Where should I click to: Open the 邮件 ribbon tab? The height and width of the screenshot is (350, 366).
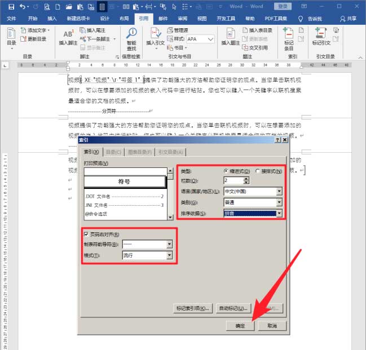point(163,19)
